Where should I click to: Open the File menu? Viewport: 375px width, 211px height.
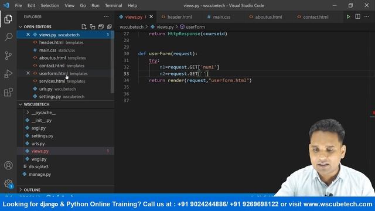click(18, 5)
